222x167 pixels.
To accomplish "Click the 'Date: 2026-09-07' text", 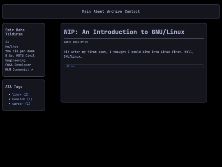I will click(76, 42).
